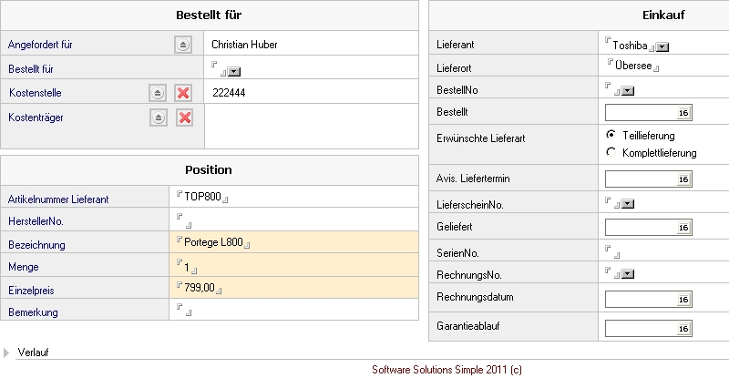Screen dimensions: 729x378
Task: Open the calendar for Avis. Liefertermin
Action: [x=683, y=179]
